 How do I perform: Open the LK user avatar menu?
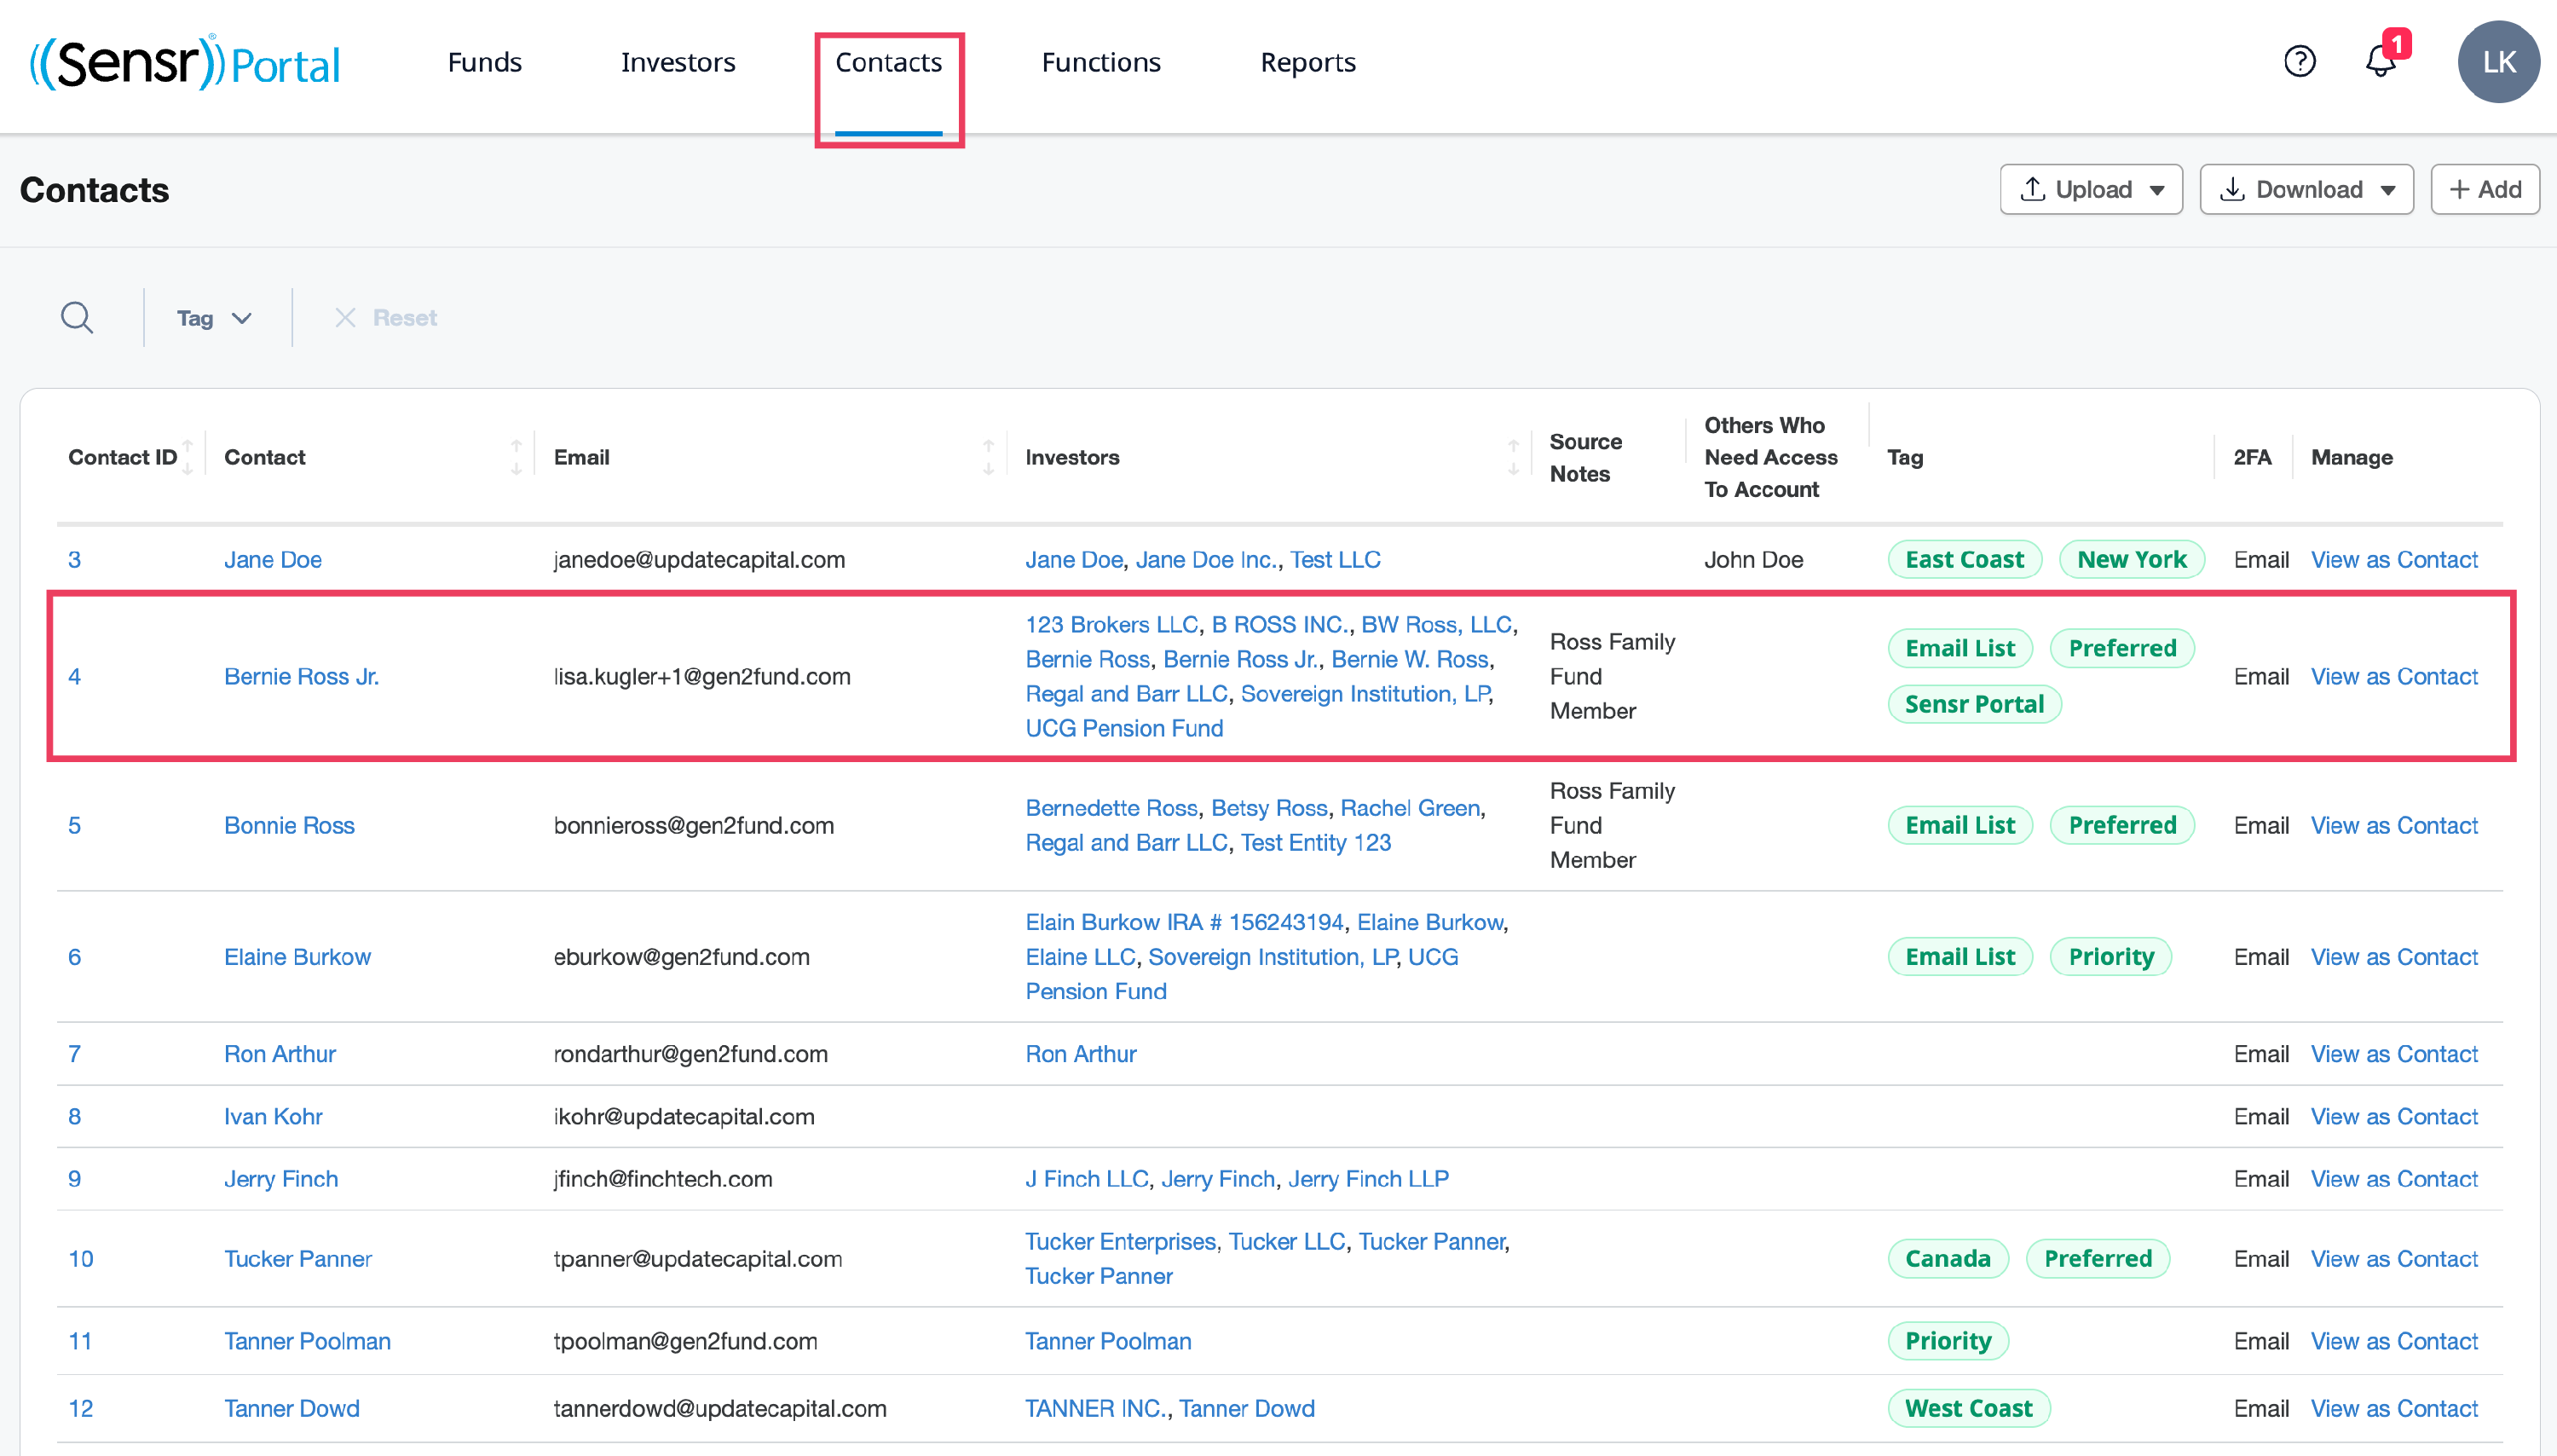(x=2498, y=62)
